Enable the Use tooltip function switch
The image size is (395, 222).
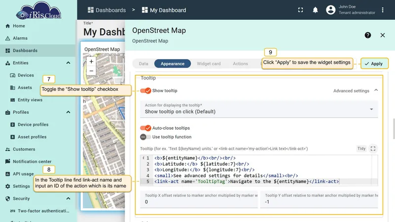point(145,137)
